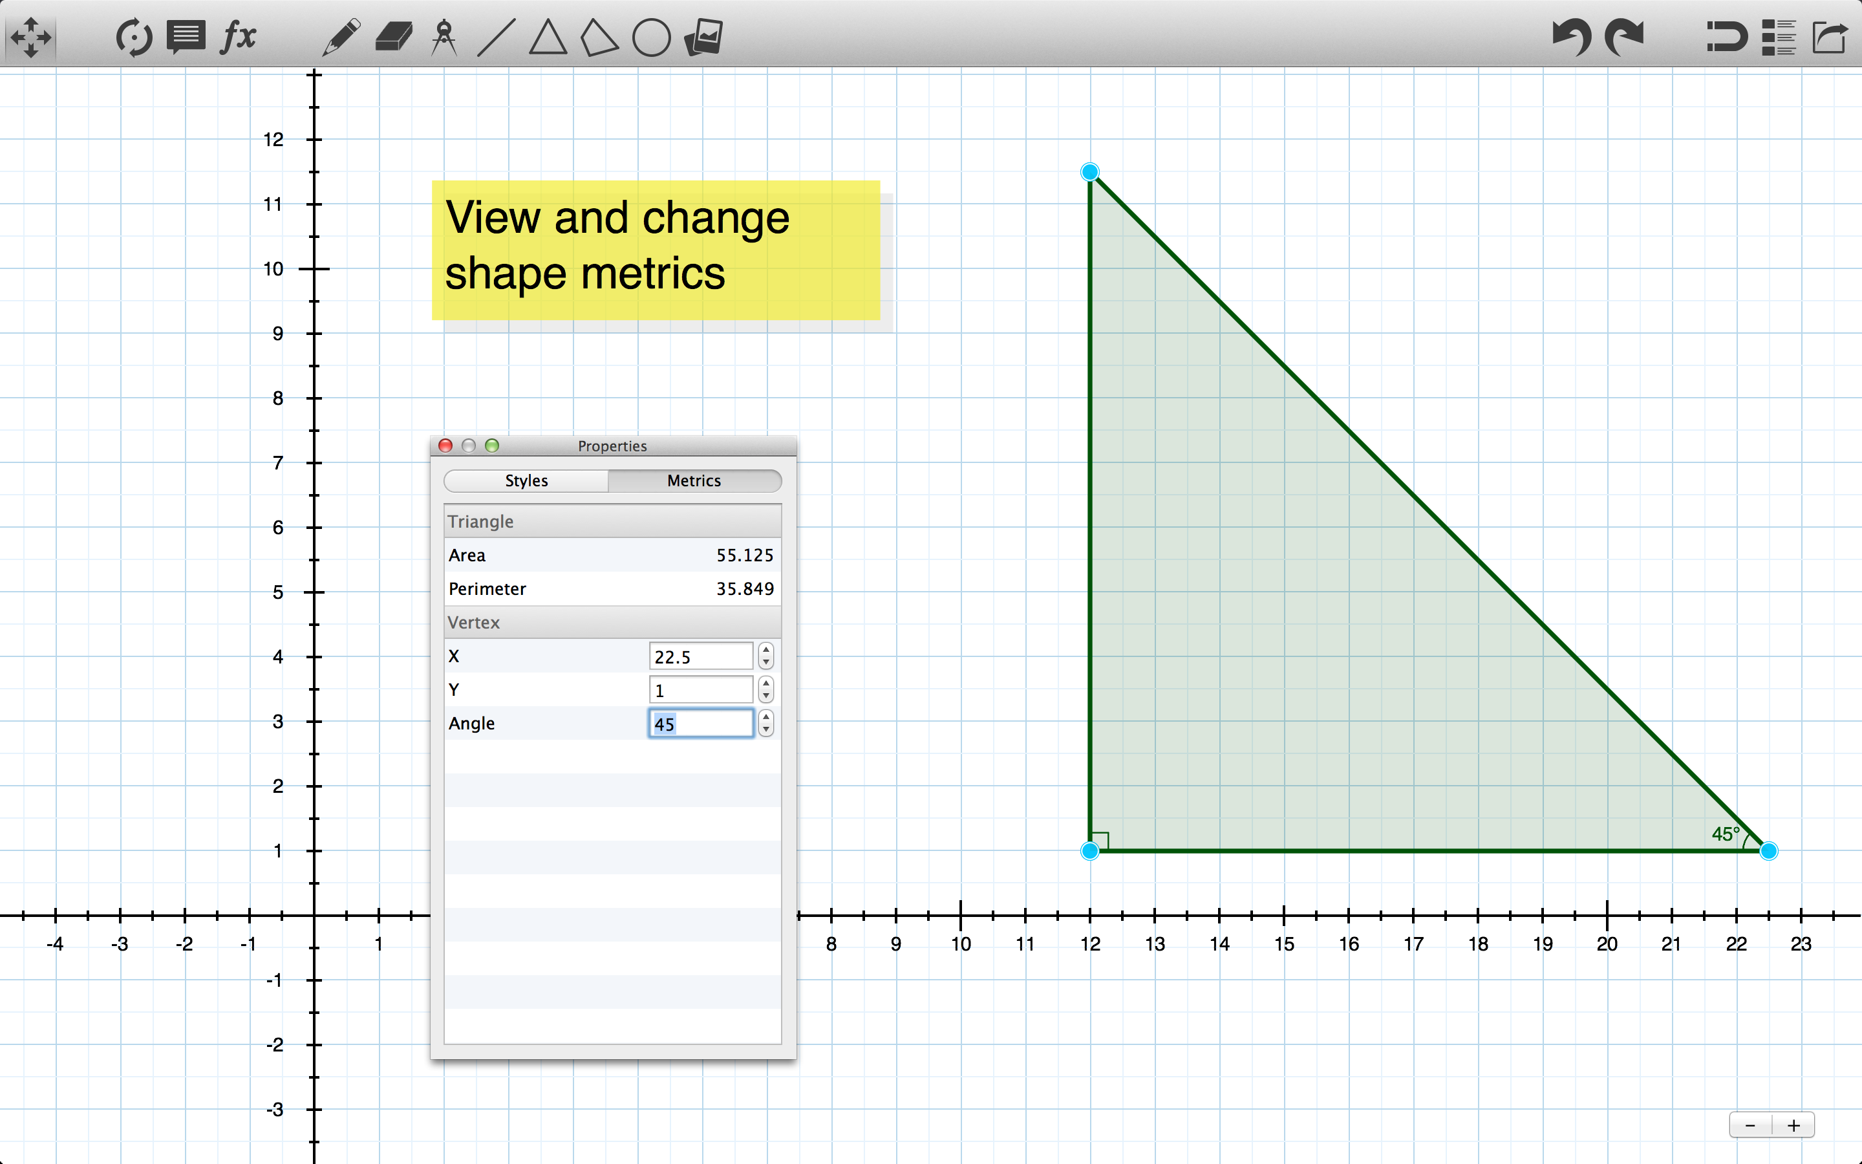Select the compass tool
This screenshot has height=1164, width=1862.
(445, 37)
